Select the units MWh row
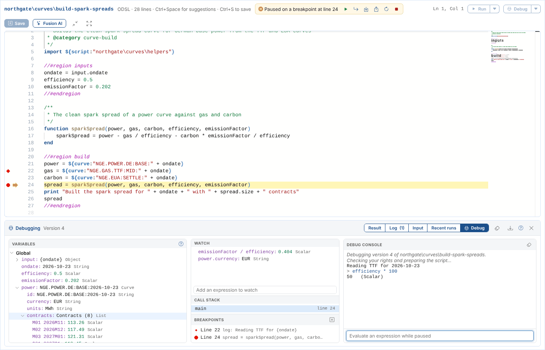The image size is (545, 350). tap(98, 309)
